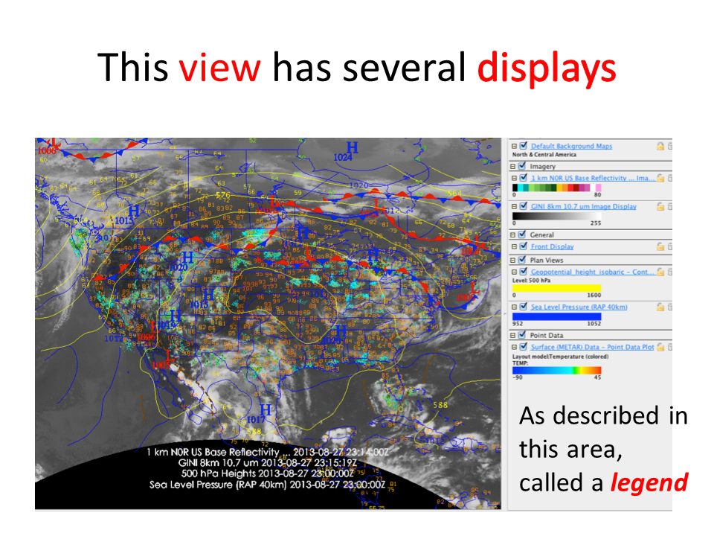This screenshot has width=714, height=536.
Task: Hide Surface (METAR) Data plot checkbox
Action: coord(523,346)
